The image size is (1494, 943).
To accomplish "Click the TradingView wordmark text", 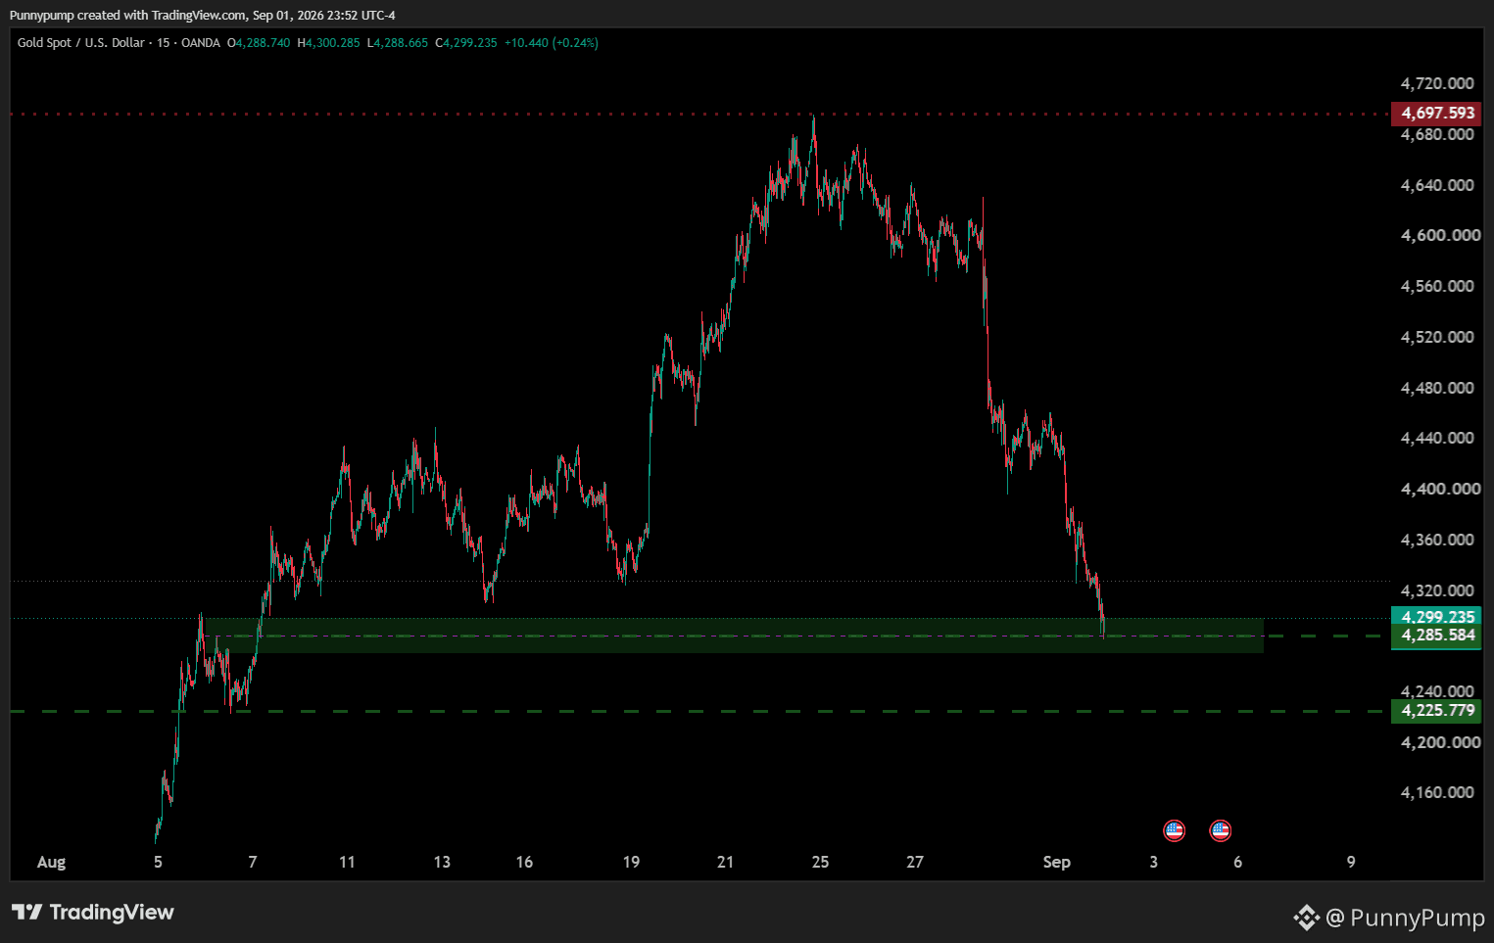I will (112, 913).
